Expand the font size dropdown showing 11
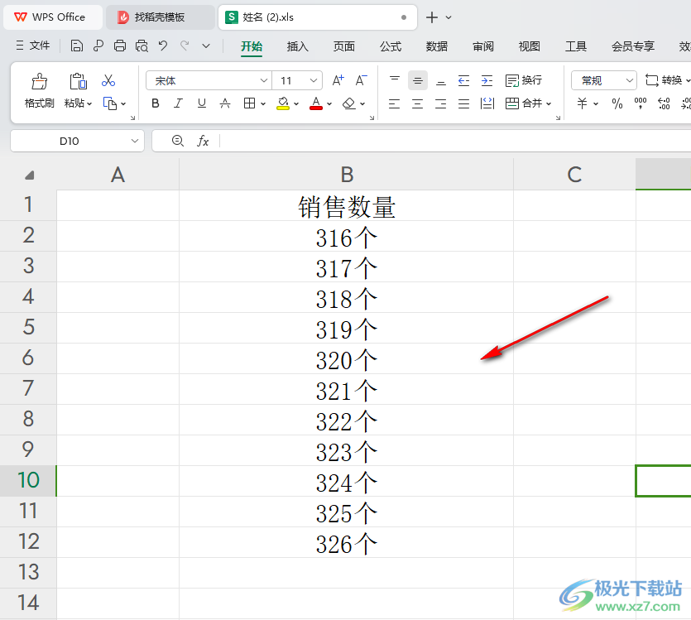The width and height of the screenshot is (691, 620). 314,81
